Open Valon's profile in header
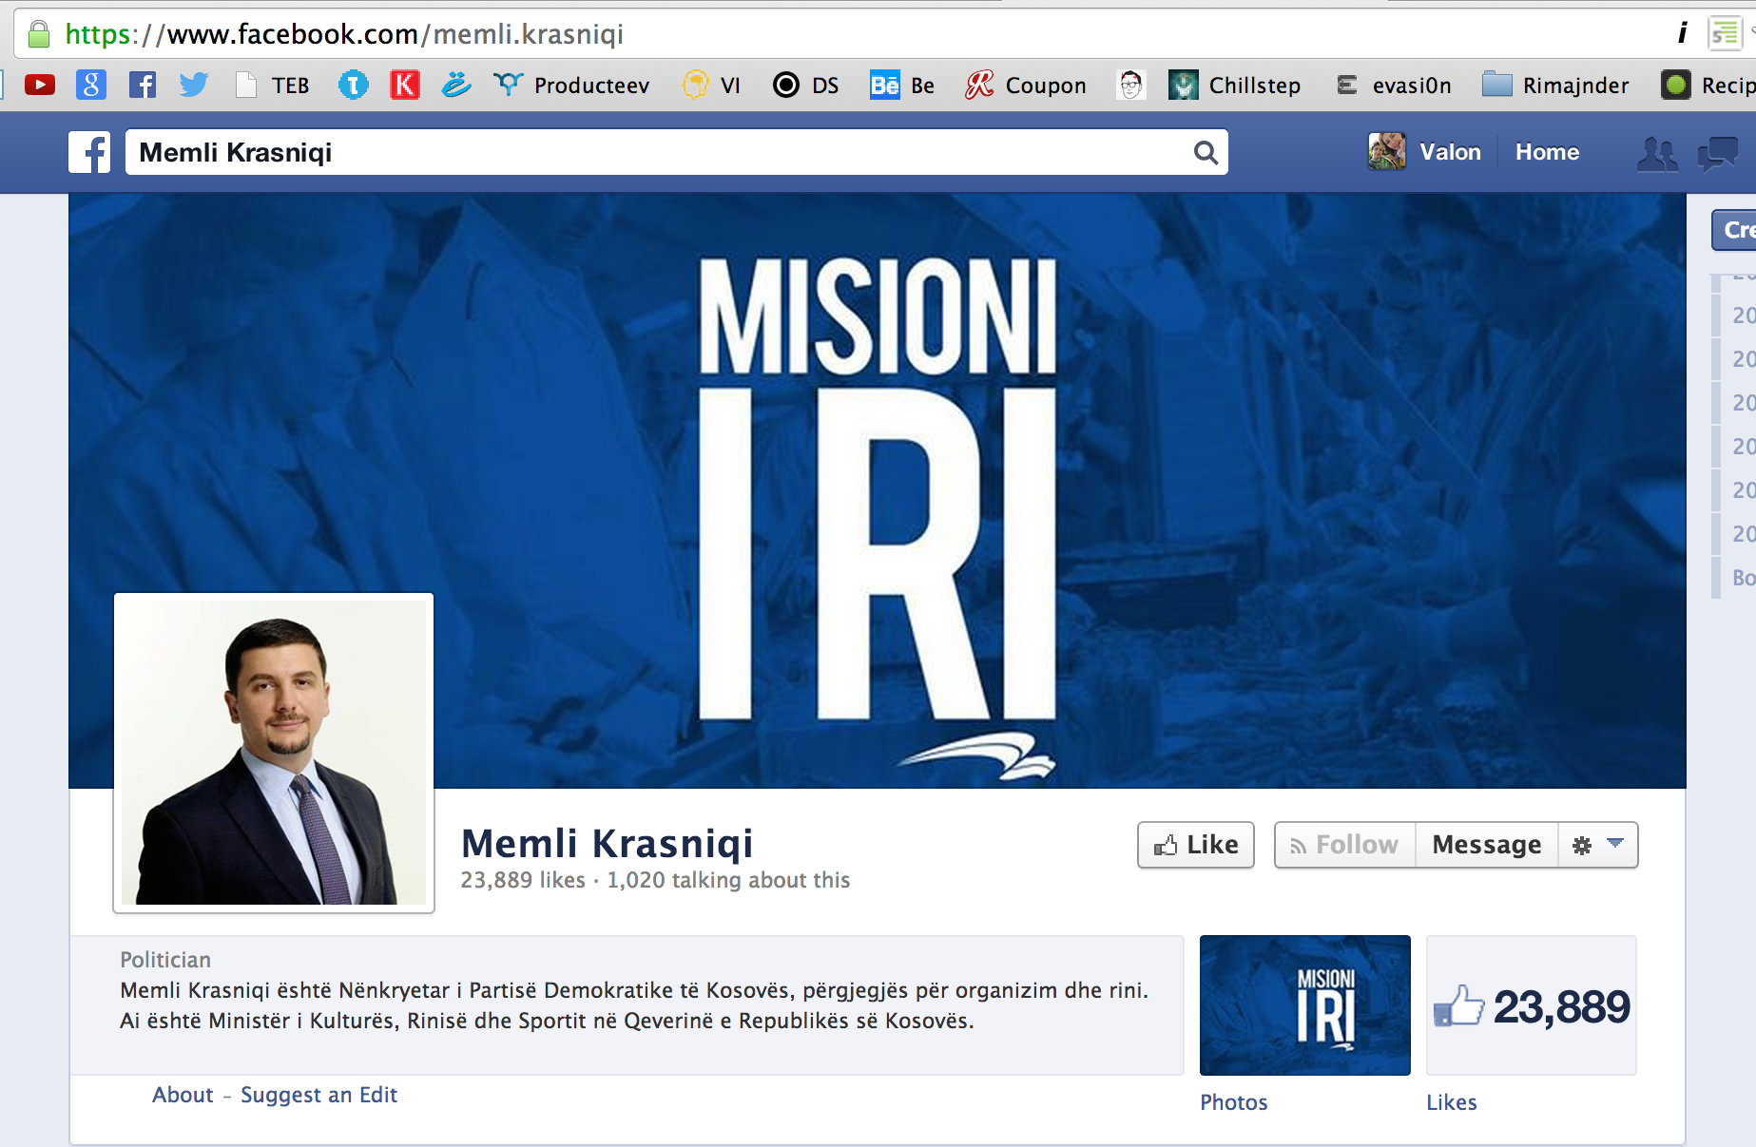1756x1147 pixels. 1424,152
